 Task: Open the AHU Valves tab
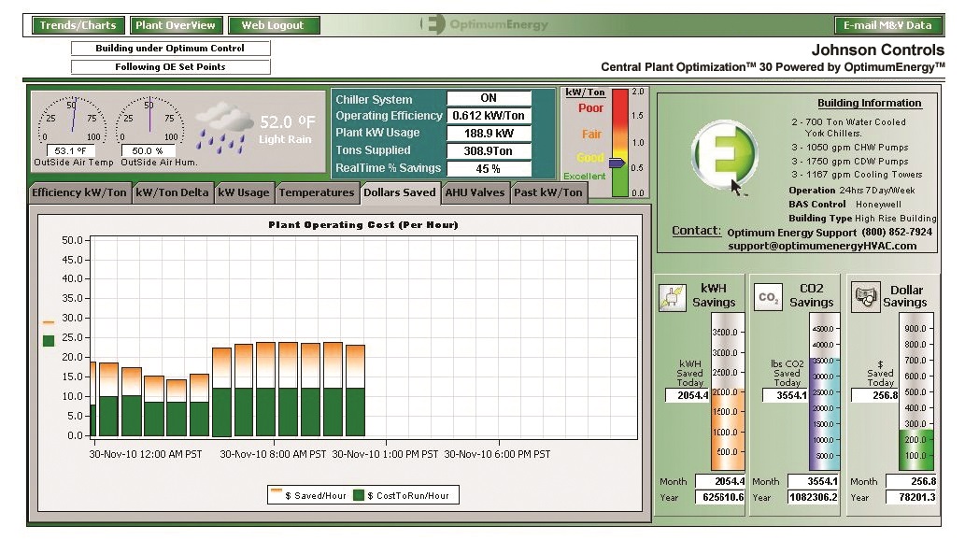point(475,192)
